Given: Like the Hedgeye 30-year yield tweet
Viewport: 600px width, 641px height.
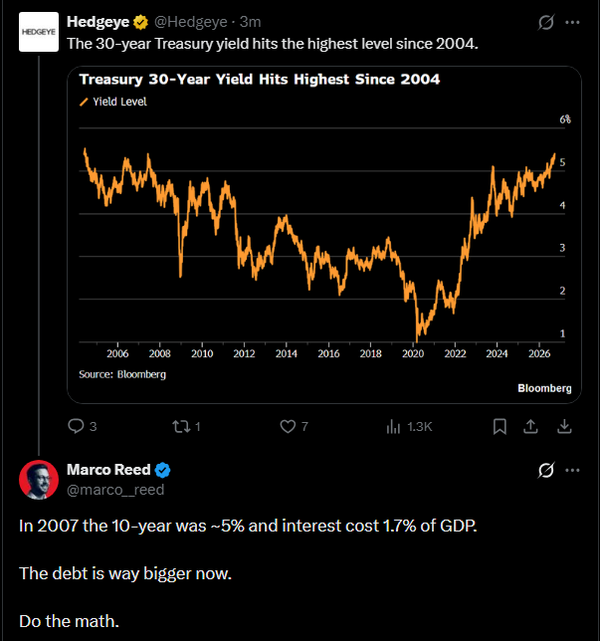Looking at the screenshot, I should 294,426.
